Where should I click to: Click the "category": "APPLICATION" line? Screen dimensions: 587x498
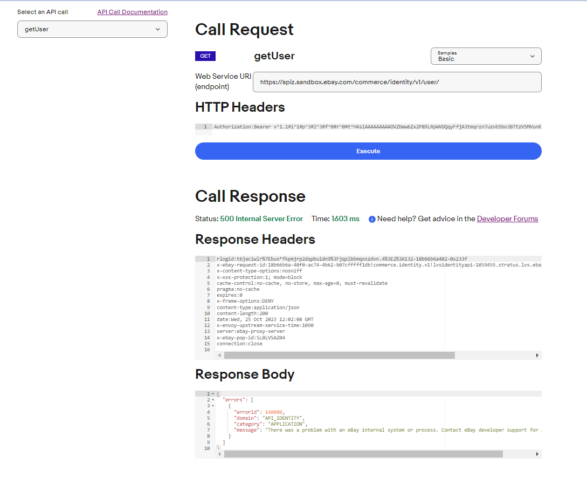pyautogui.click(x=271, y=424)
